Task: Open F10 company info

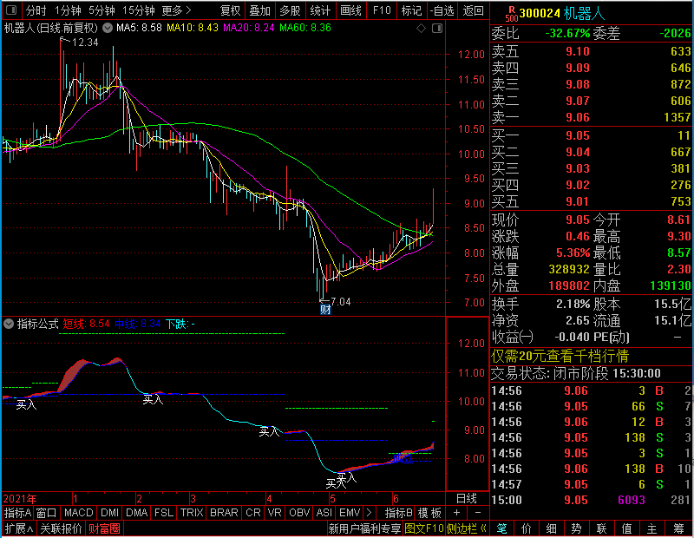Action: (382, 10)
